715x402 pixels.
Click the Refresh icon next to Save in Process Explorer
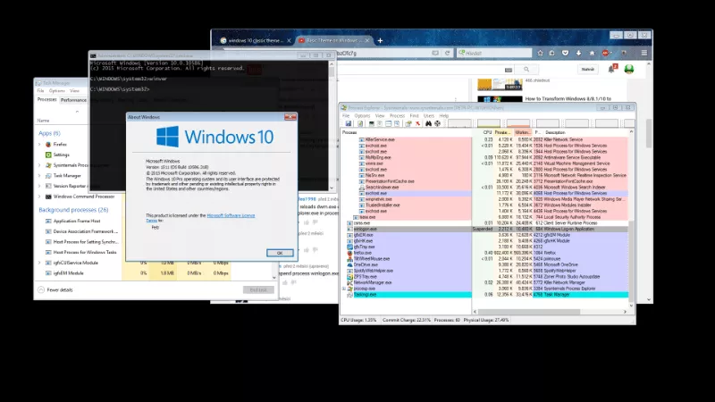pyautogui.click(x=360, y=123)
